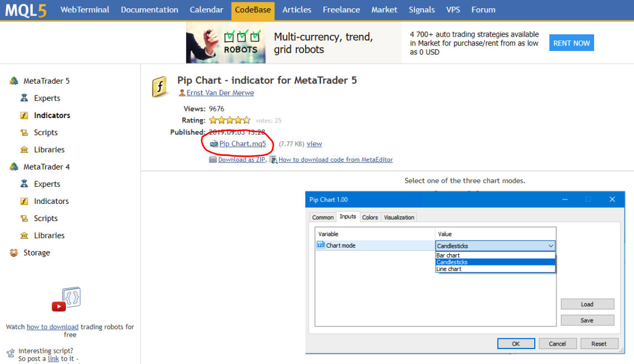The width and height of the screenshot is (634, 364).
Task: Open Ernst Van Der Merwe author link
Action: (x=220, y=93)
